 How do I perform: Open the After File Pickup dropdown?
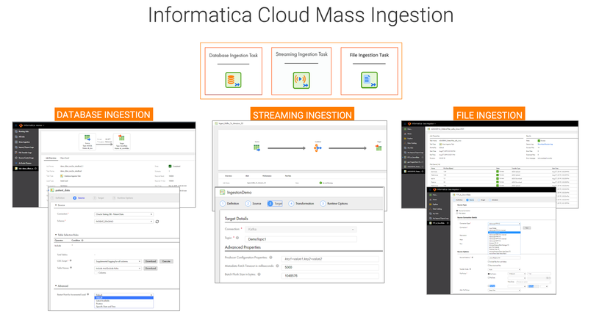point(504,291)
